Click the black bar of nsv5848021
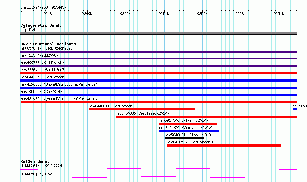Viewport: 307px width, 182px height. coord(184,138)
